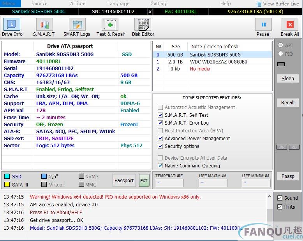
Task: Open the Actions menu
Action: coord(78,4)
